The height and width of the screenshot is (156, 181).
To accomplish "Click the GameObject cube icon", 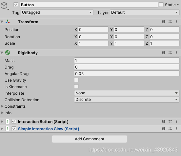I will [x=4, y=6].
